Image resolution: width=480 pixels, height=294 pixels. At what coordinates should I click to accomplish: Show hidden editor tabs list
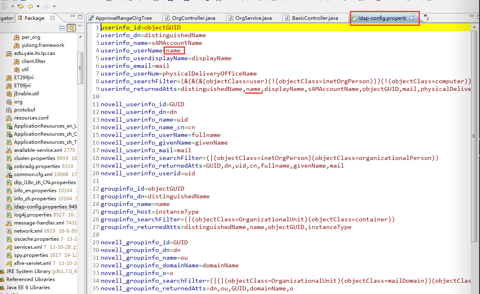(x=426, y=18)
